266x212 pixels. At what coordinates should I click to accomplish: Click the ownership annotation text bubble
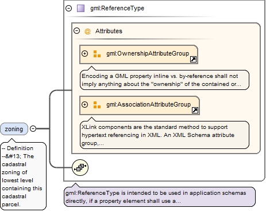[164, 80]
